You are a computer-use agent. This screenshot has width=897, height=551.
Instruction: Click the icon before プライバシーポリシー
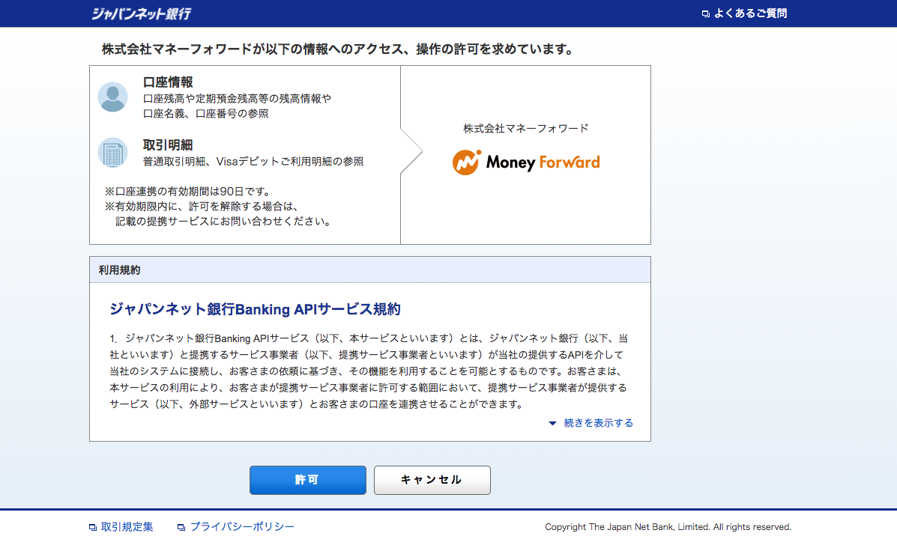(181, 528)
